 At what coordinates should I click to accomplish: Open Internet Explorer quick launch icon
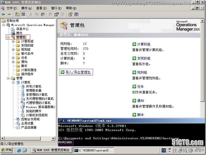coord(19,150)
